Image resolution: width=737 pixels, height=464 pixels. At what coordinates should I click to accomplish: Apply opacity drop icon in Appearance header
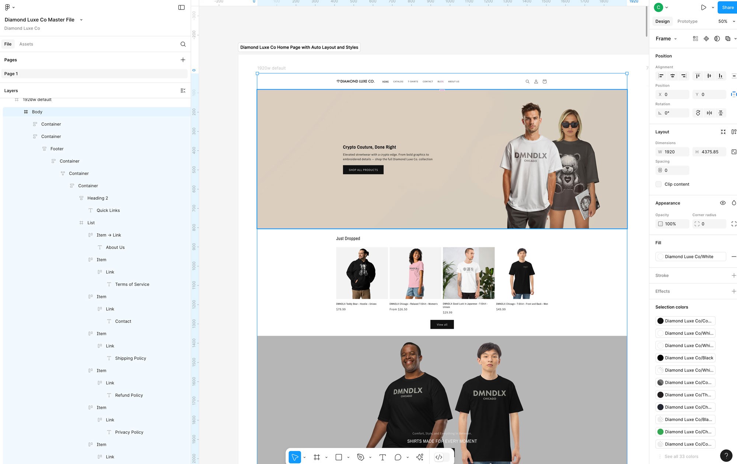pos(734,203)
